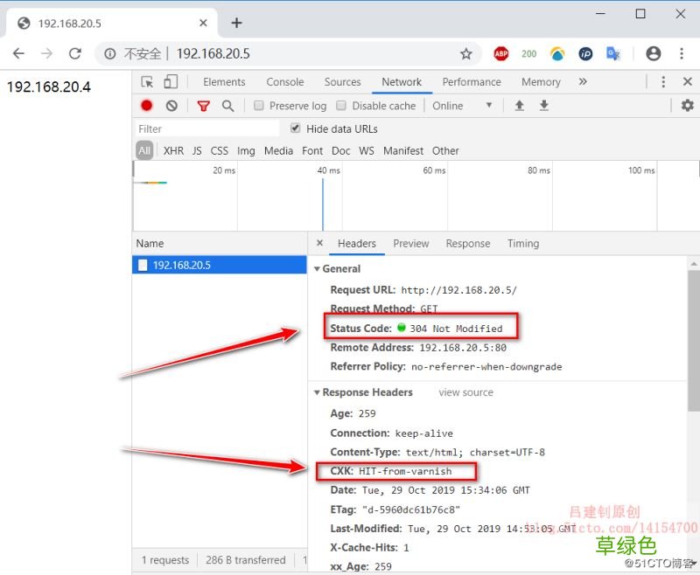Open network search with magnifier icon
The image size is (700, 575).
click(x=227, y=106)
